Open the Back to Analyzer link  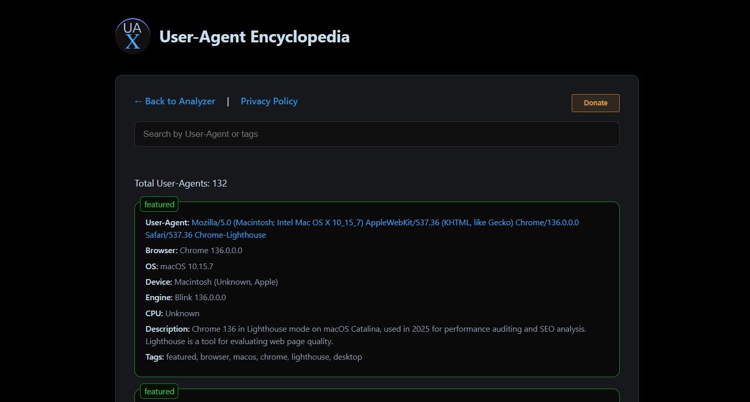click(x=174, y=101)
